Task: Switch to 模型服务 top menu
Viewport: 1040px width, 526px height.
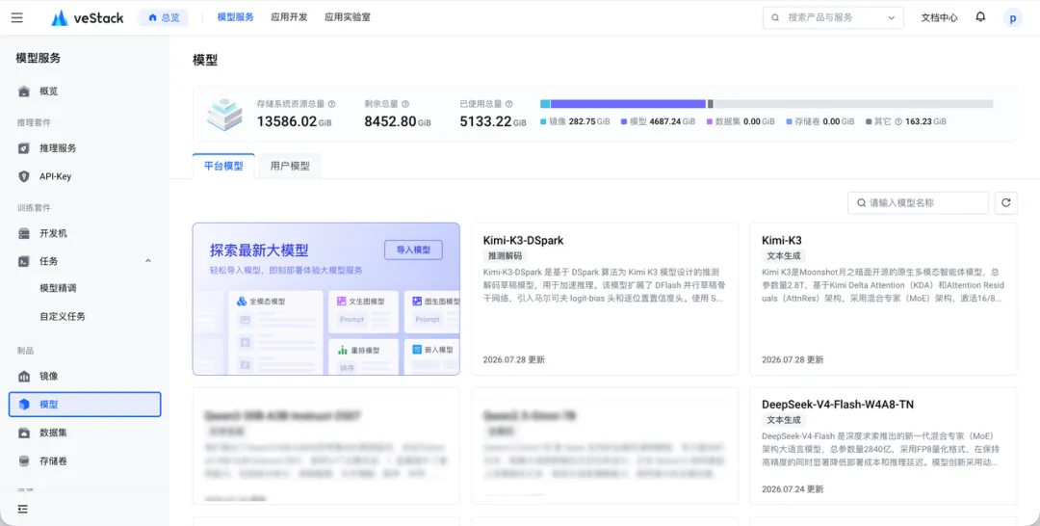Action: tap(236, 18)
